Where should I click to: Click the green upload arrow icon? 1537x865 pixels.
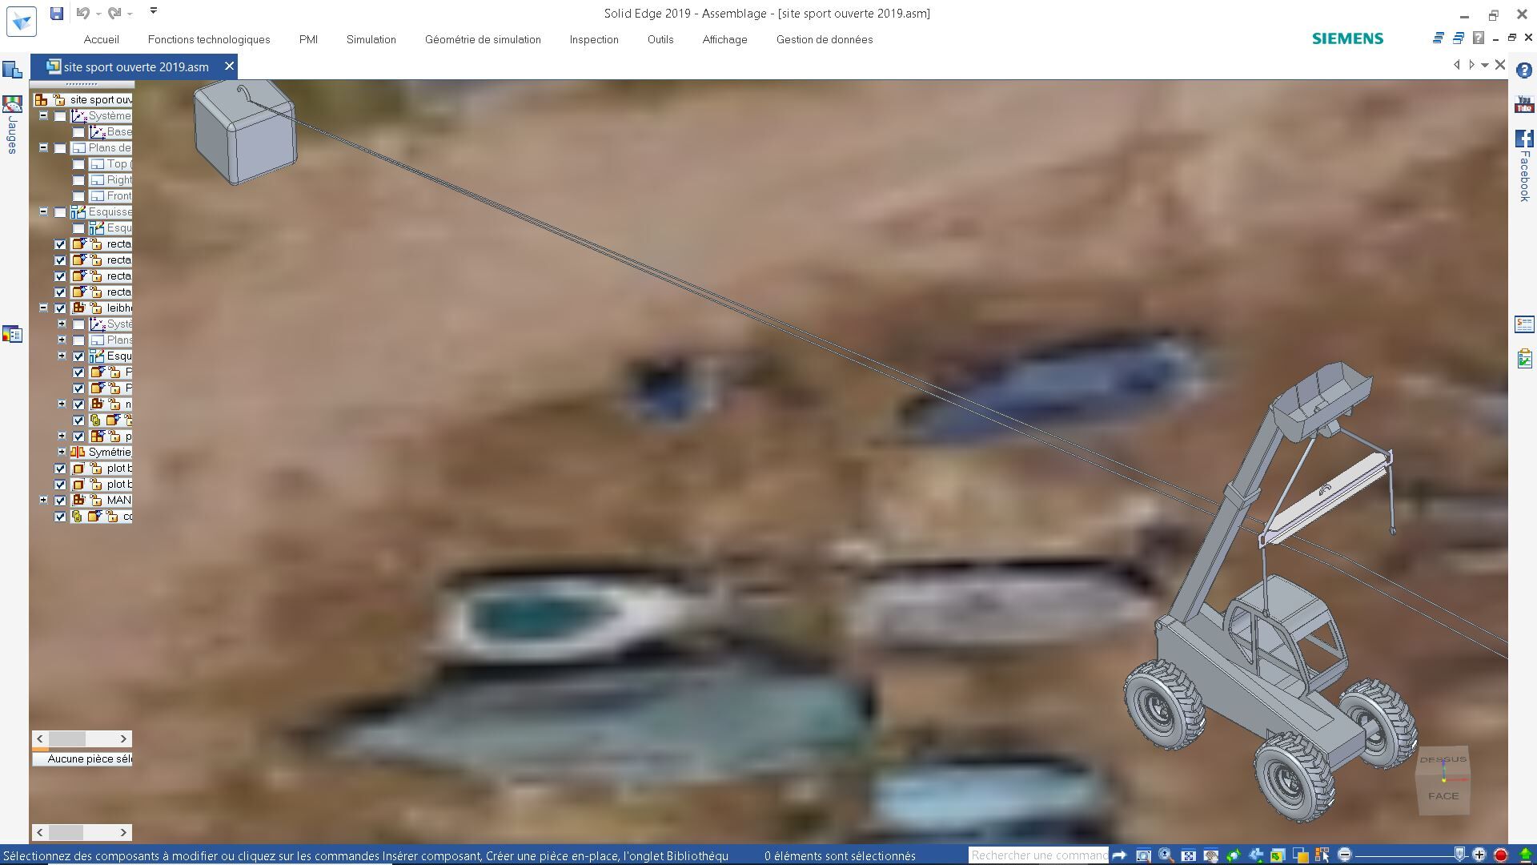[1525, 855]
